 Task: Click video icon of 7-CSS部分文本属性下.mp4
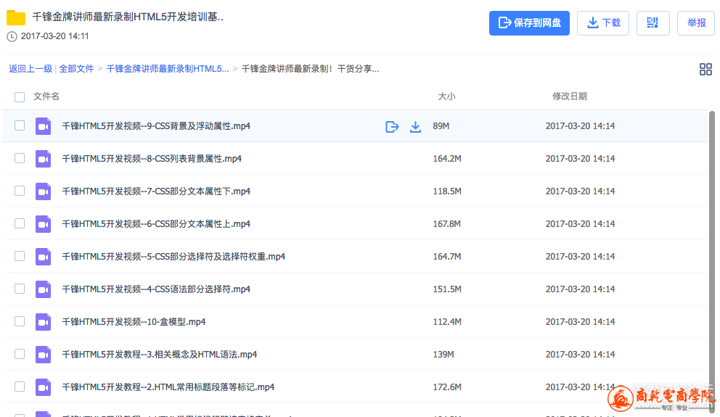pos(43,191)
